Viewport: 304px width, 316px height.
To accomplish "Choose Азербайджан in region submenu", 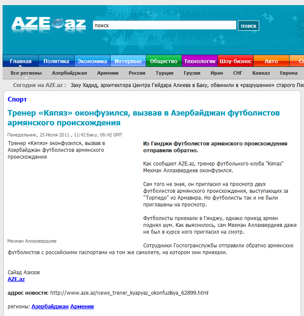I will (x=69, y=73).
